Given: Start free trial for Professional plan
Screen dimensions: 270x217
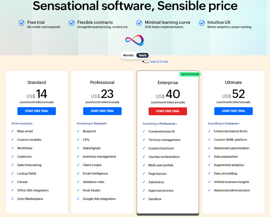Looking at the screenshot, I should coord(102,111).
